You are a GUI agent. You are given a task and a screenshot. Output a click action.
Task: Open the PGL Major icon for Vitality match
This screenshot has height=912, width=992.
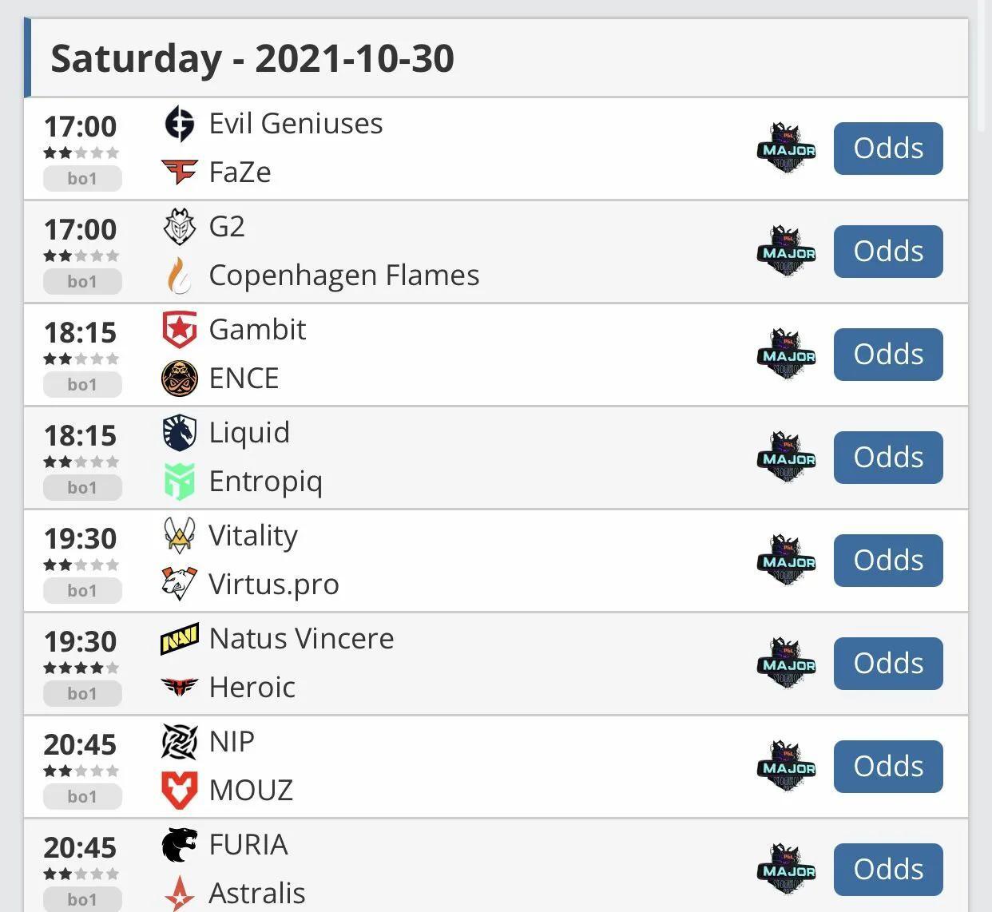787,560
